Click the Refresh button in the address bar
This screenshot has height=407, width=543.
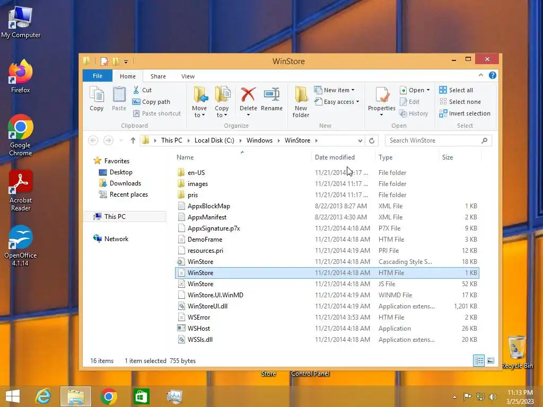click(372, 140)
